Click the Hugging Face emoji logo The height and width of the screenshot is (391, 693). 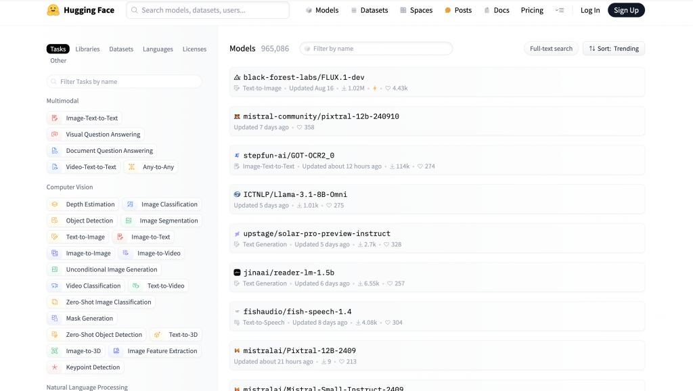tap(53, 10)
